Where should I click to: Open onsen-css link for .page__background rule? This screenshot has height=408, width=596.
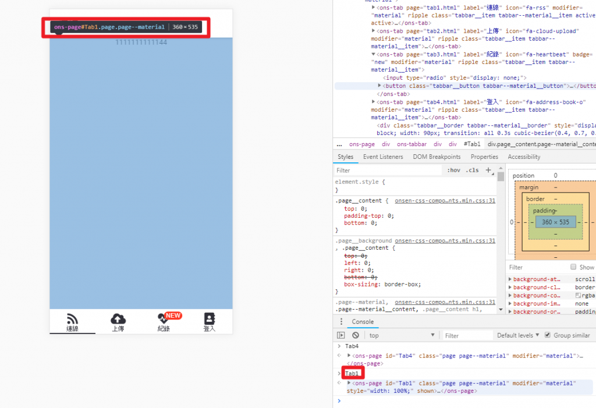tap(445, 241)
